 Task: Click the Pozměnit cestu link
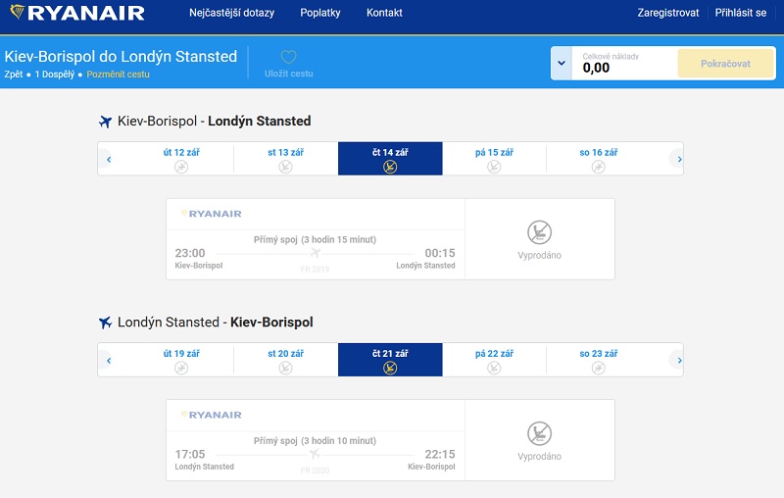(x=118, y=74)
